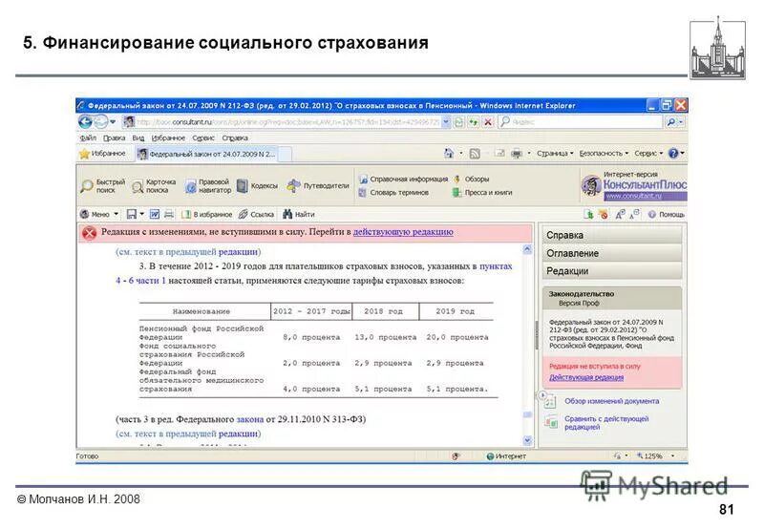The width and height of the screenshot is (764, 529).
Task: Click the 20,0 процента table cell
Action: tap(457, 337)
